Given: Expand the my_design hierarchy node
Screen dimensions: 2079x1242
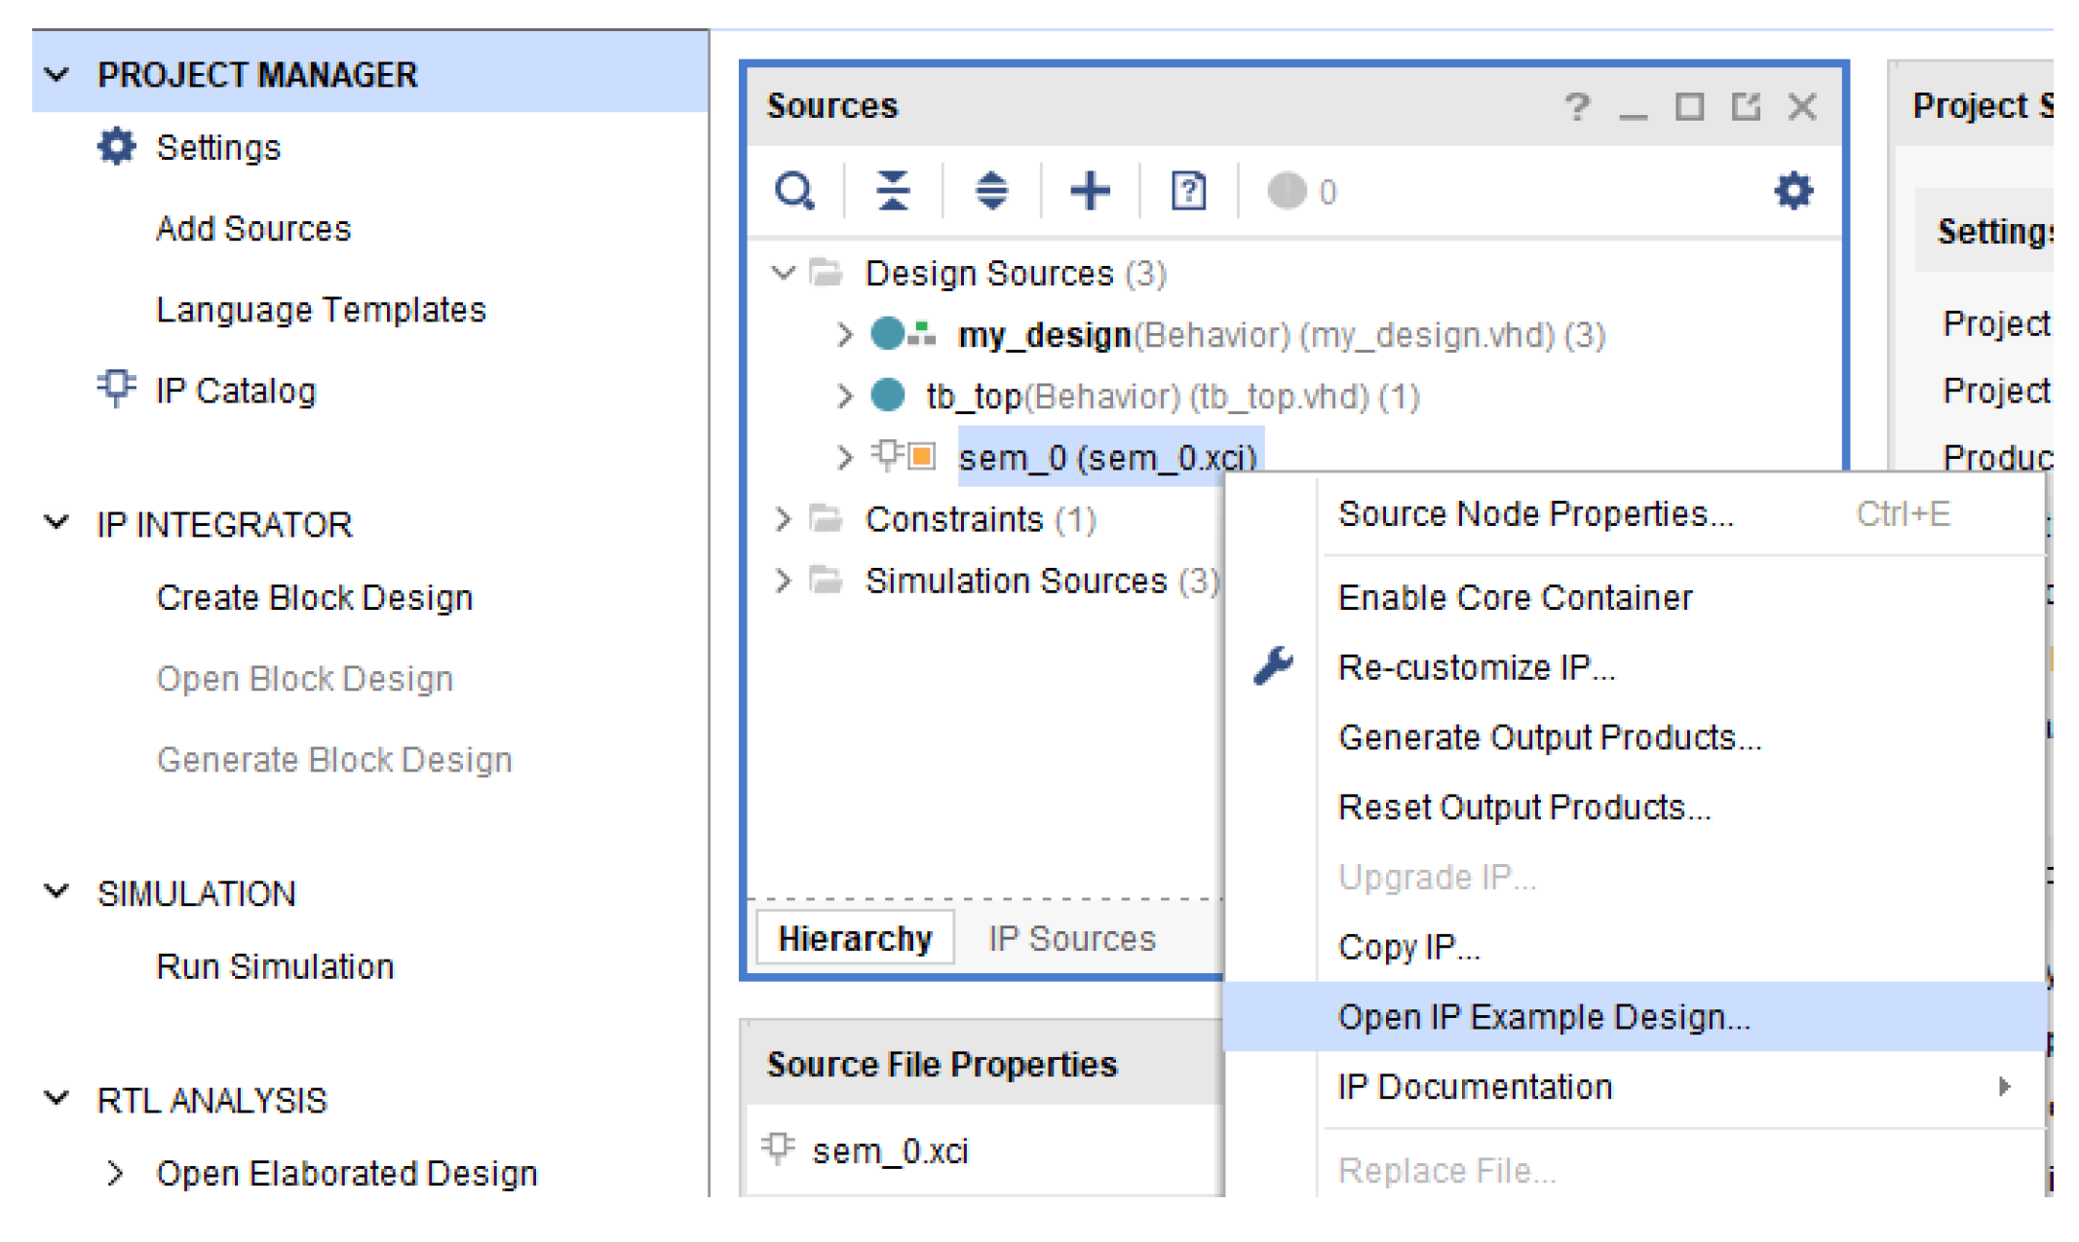Looking at the screenshot, I should (x=844, y=335).
